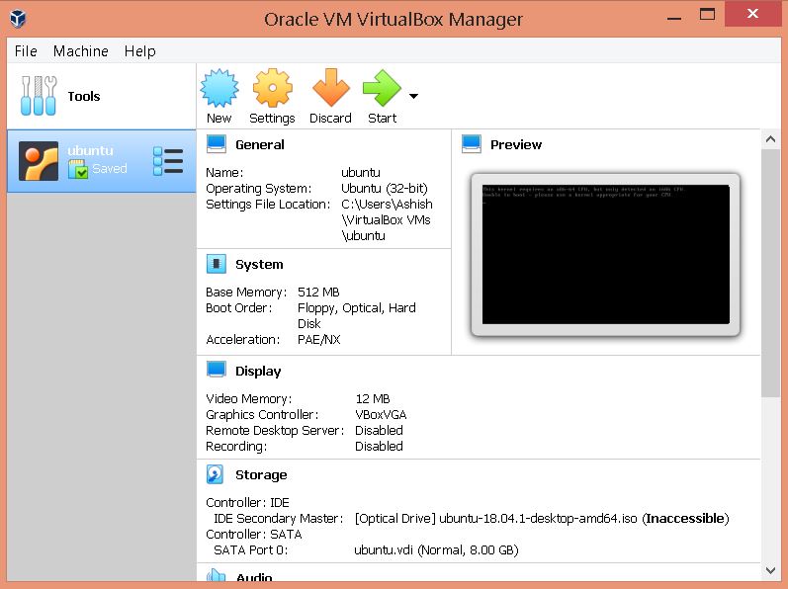The width and height of the screenshot is (788, 589).
Task: Expand the Start button dropdown arrow
Action: (x=413, y=96)
